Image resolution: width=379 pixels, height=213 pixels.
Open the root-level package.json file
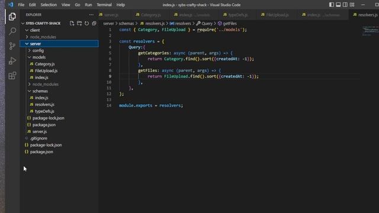coord(41,152)
